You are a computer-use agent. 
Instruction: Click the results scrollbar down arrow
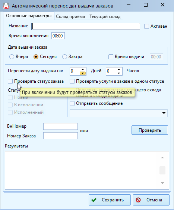point(162,183)
